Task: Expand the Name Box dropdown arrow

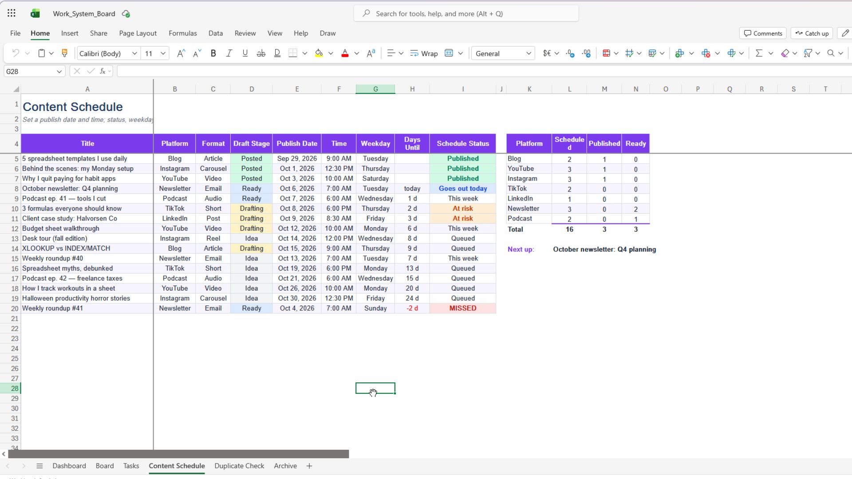Action: [x=59, y=71]
